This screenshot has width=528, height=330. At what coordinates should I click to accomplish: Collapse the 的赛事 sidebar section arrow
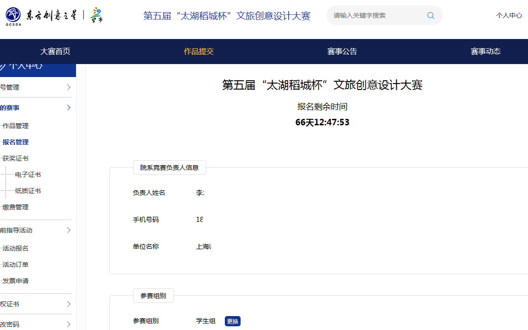pos(69,108)
